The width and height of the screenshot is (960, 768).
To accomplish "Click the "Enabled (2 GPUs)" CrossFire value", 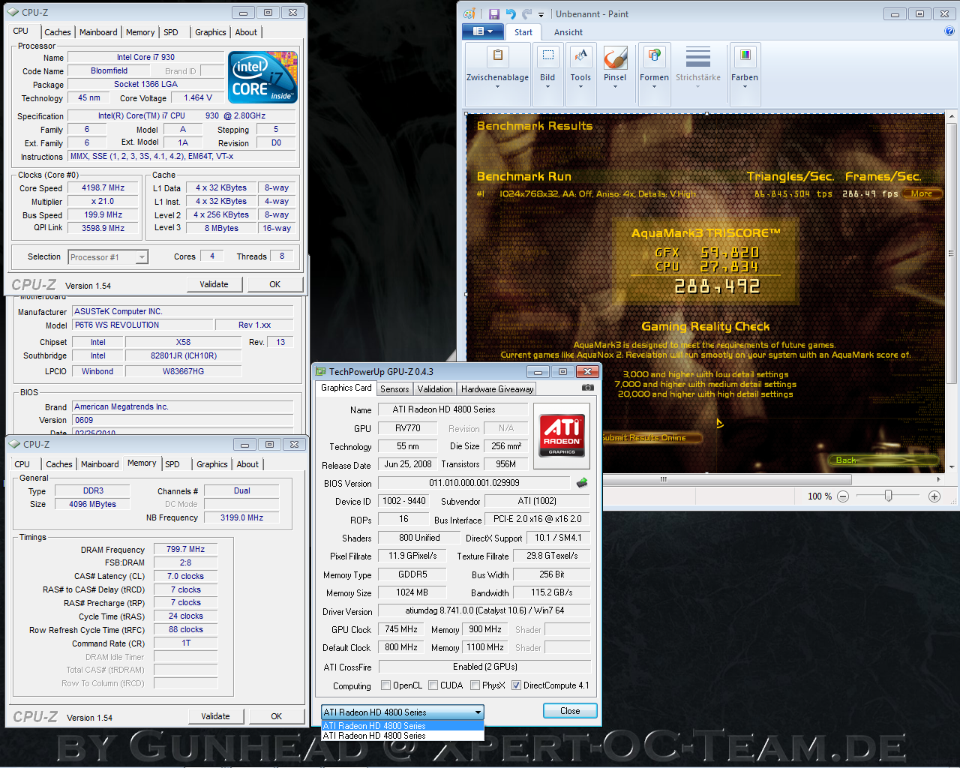I will (484, 666).
